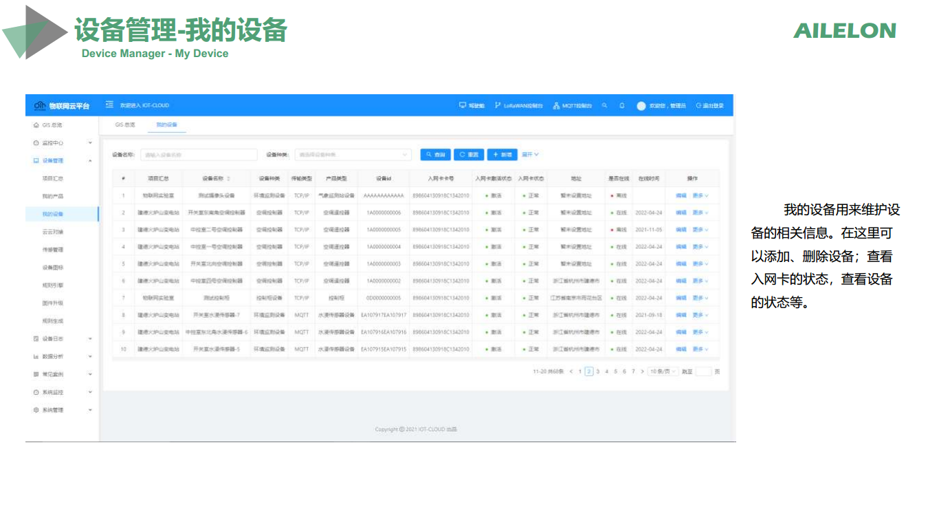928x522 pixels.
Task: Expand the 数据分析 menu chevron
Action: click(90, 357)
